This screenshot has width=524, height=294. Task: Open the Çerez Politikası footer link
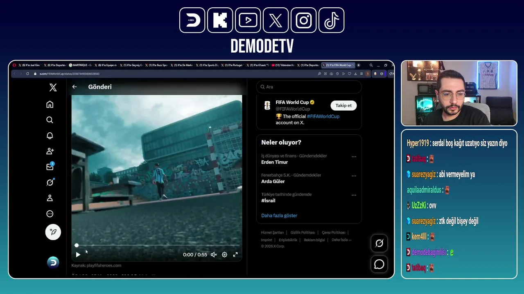click(x=333, y=232)
